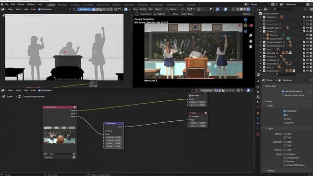Collapse the Light passes subpanel

point(266,129)
